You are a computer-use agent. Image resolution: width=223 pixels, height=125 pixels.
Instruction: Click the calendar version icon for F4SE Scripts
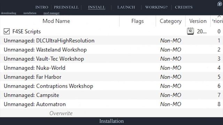(190, 31)
